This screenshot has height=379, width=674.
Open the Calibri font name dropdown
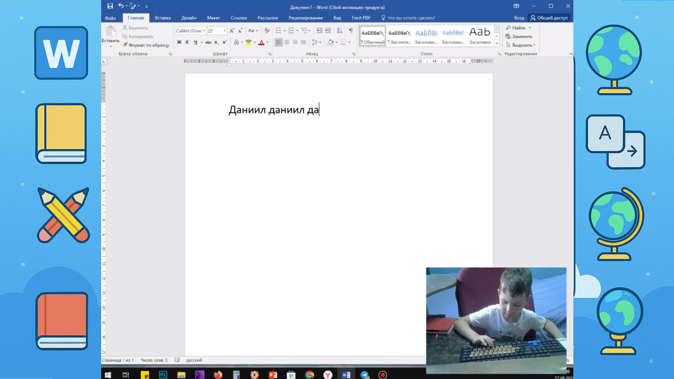coord(205,31)
